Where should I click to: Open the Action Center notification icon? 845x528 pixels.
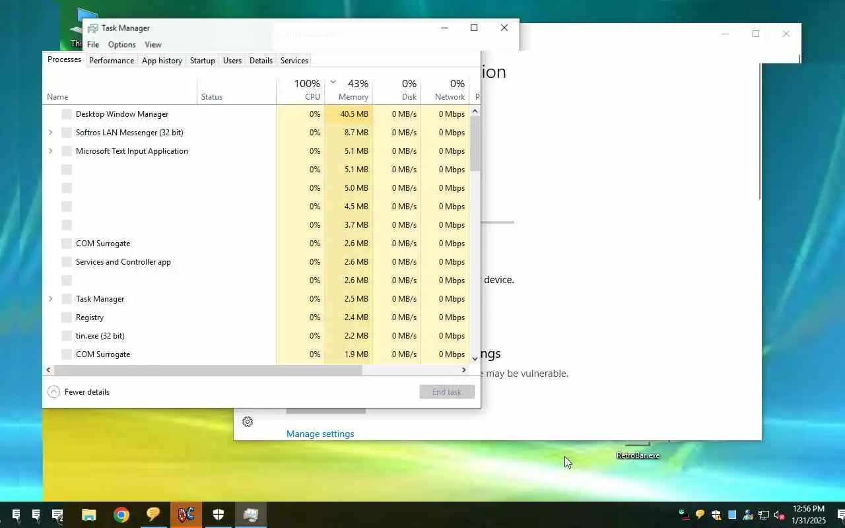(x=841, y=515)
